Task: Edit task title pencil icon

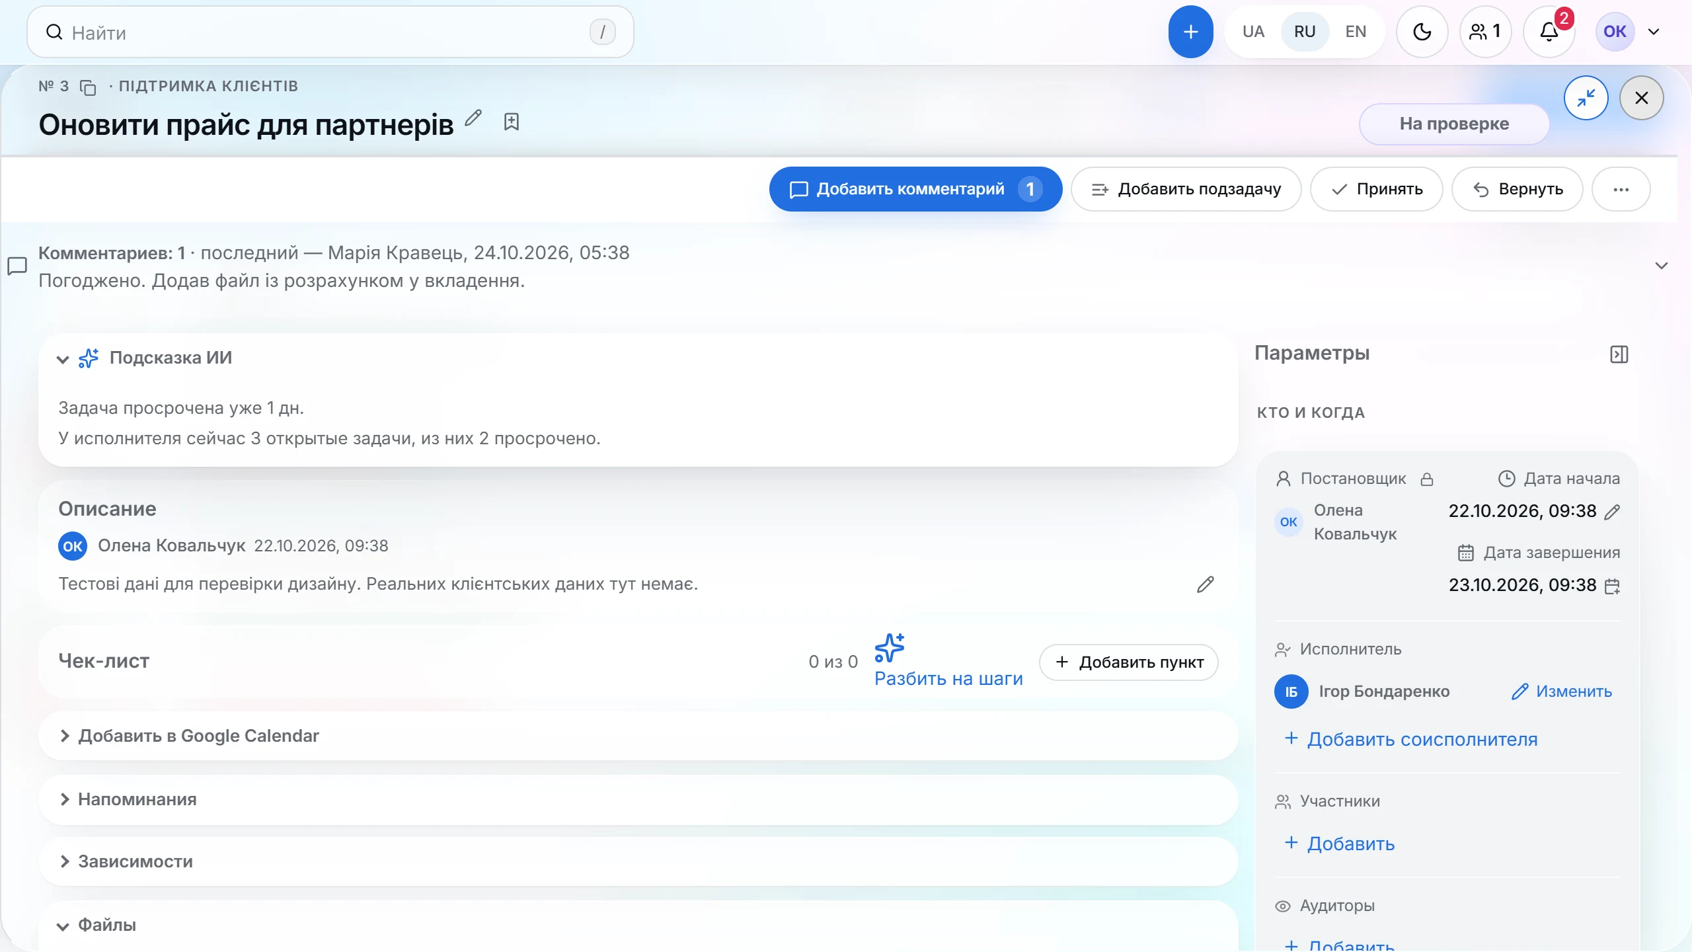Action: tap(473, 119)
